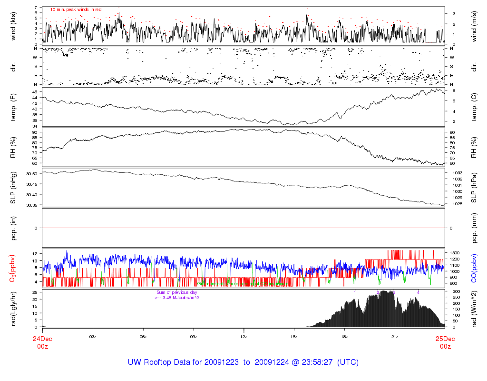Select the '30.50' pressure tick value
The width and height of the screenshot is (487, 381).
click(32, 174)
